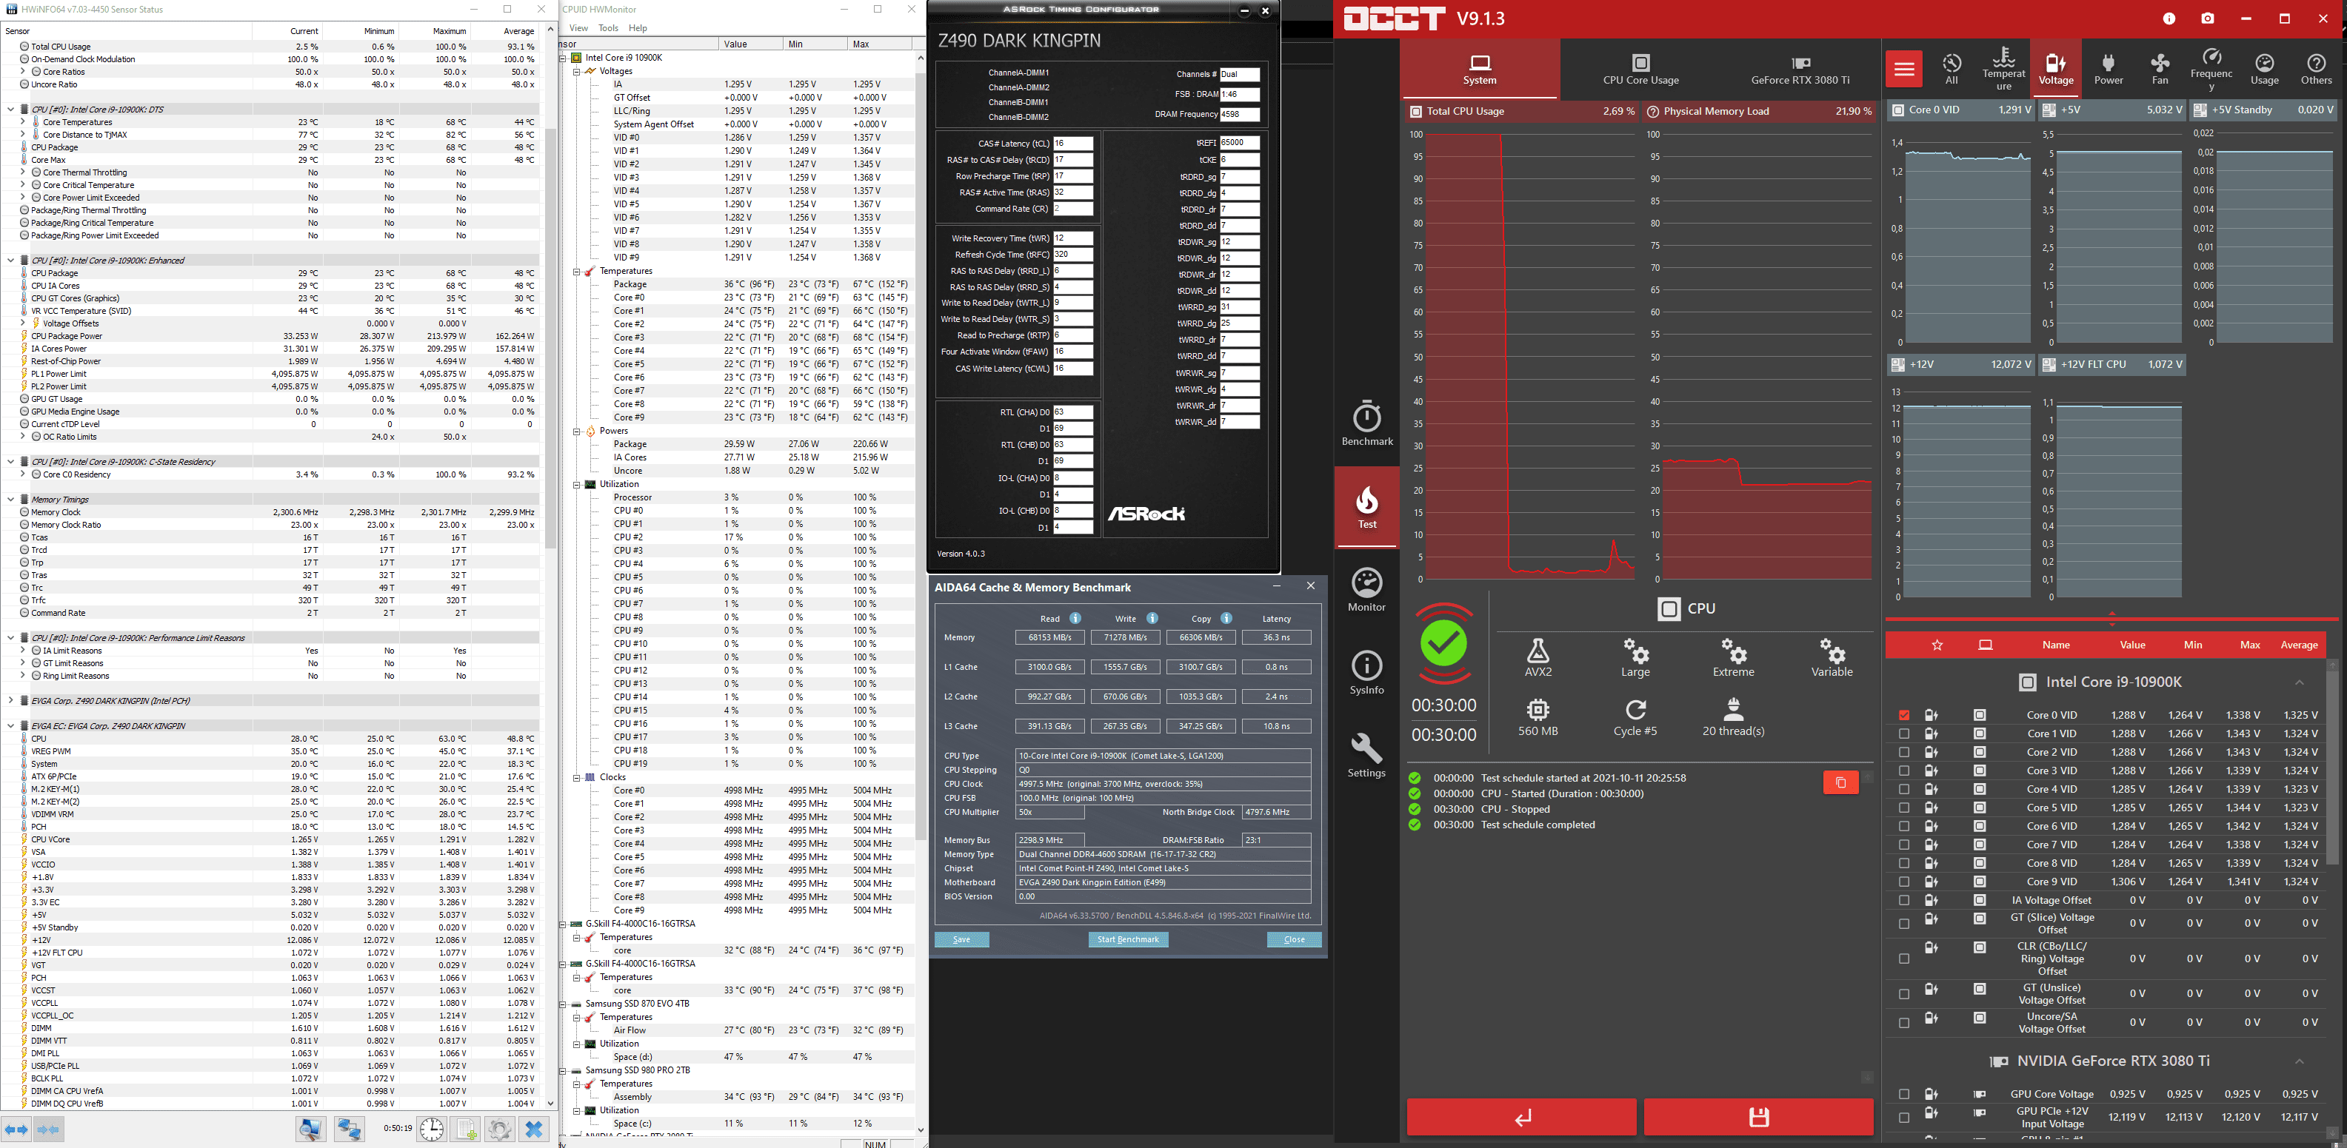The width and height of the screenshot is (2347, 1148).
Task: Click the Save button in AIDA64
Action: point(961,939)
